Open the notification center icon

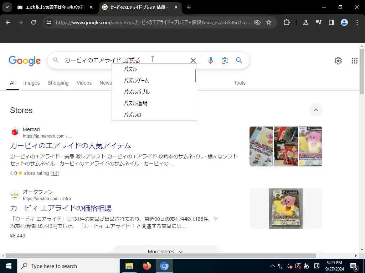pos(354,266)
